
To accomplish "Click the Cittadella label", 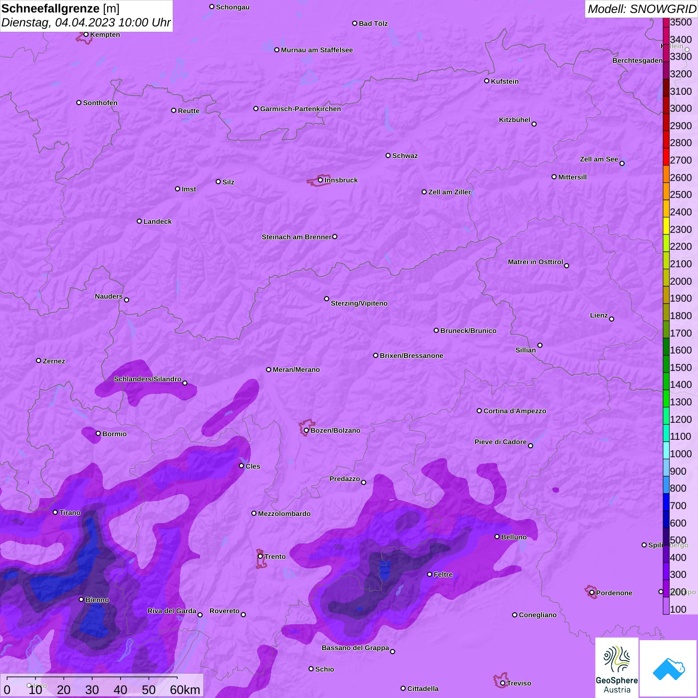I will coord(423,689).
